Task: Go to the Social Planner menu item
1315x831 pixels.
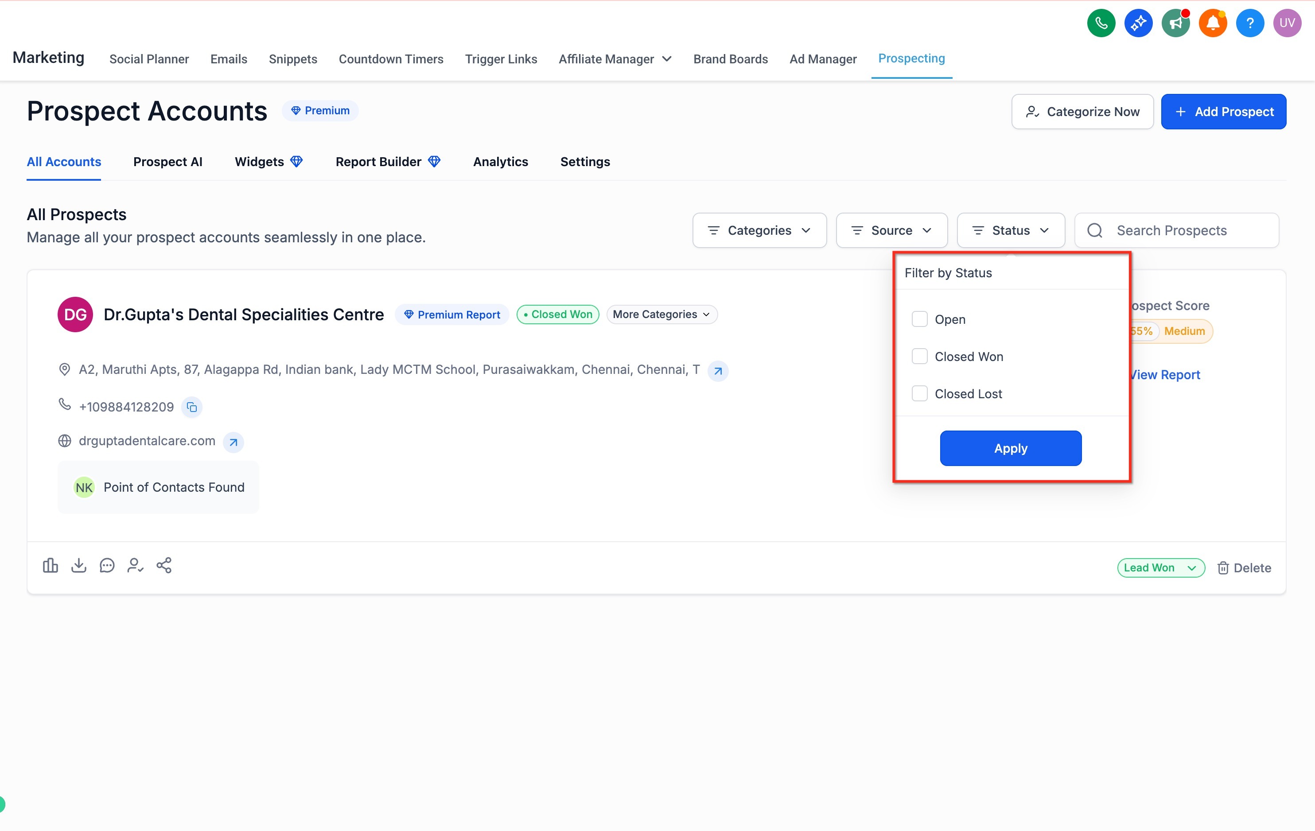Action: pyautogui.click(x=149, y=59)
